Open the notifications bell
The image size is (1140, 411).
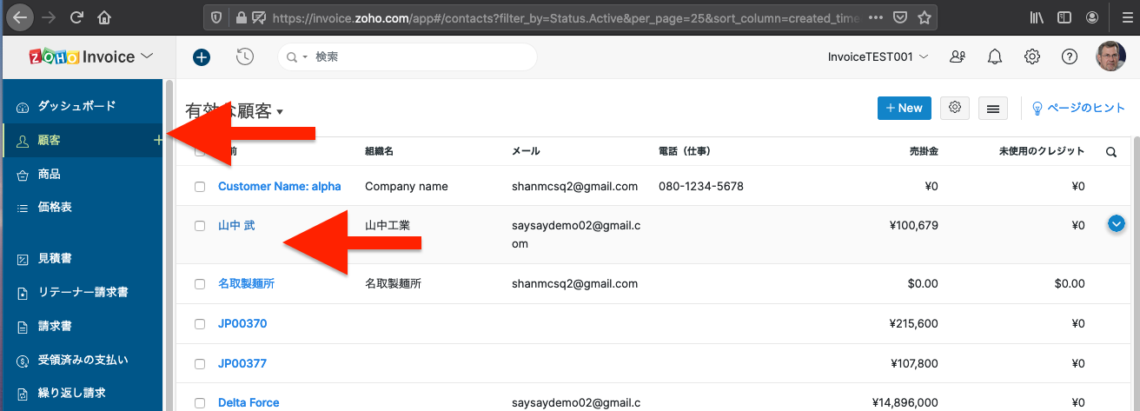[995, 57]
